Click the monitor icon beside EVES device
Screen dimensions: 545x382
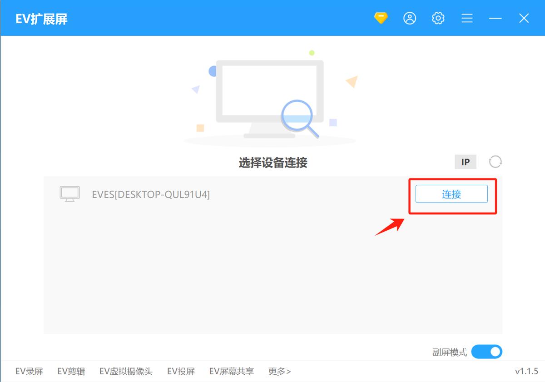(x=69, y=194)
